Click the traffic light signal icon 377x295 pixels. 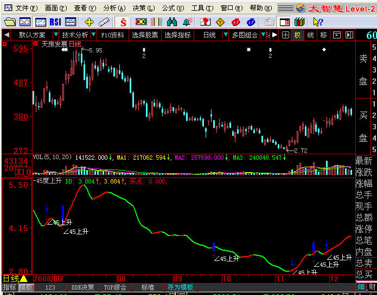[x=141, y=22]
